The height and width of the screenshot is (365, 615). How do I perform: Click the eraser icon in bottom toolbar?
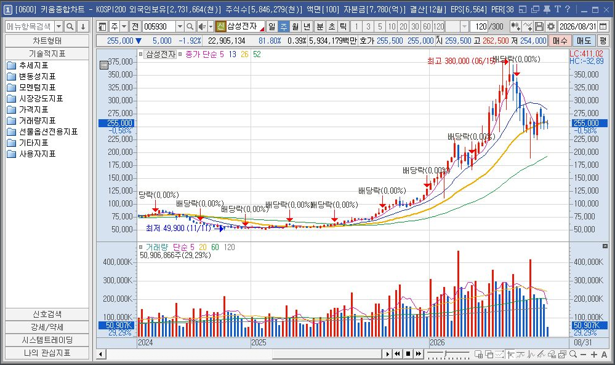[552, 355]
